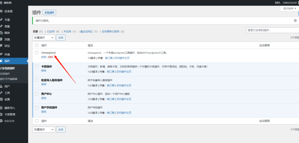Image resolution: width=299 pixels, height=143 pixels.
Task: Open the top 批量操作 dropdown
Action: (44, 38)
